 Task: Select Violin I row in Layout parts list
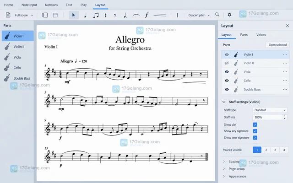255,54
